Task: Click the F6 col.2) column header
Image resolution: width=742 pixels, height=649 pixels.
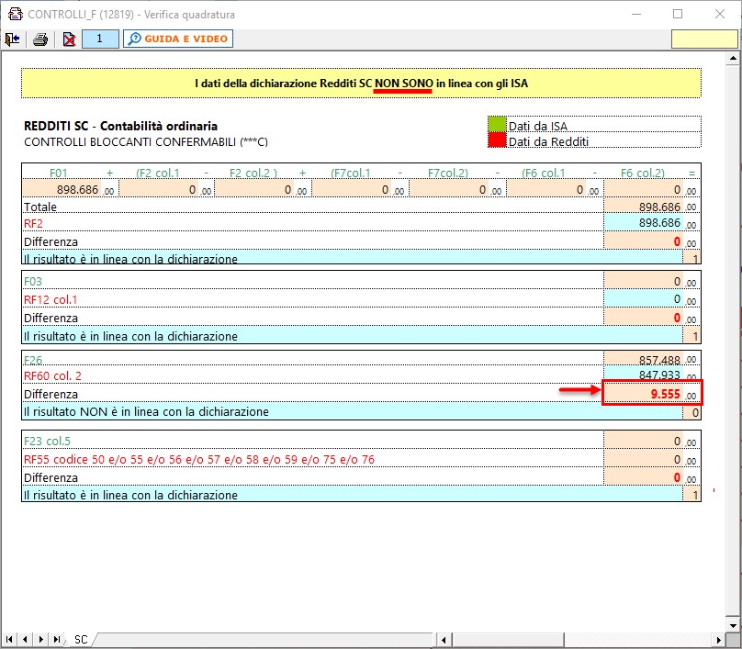Action: pos(642,173)
